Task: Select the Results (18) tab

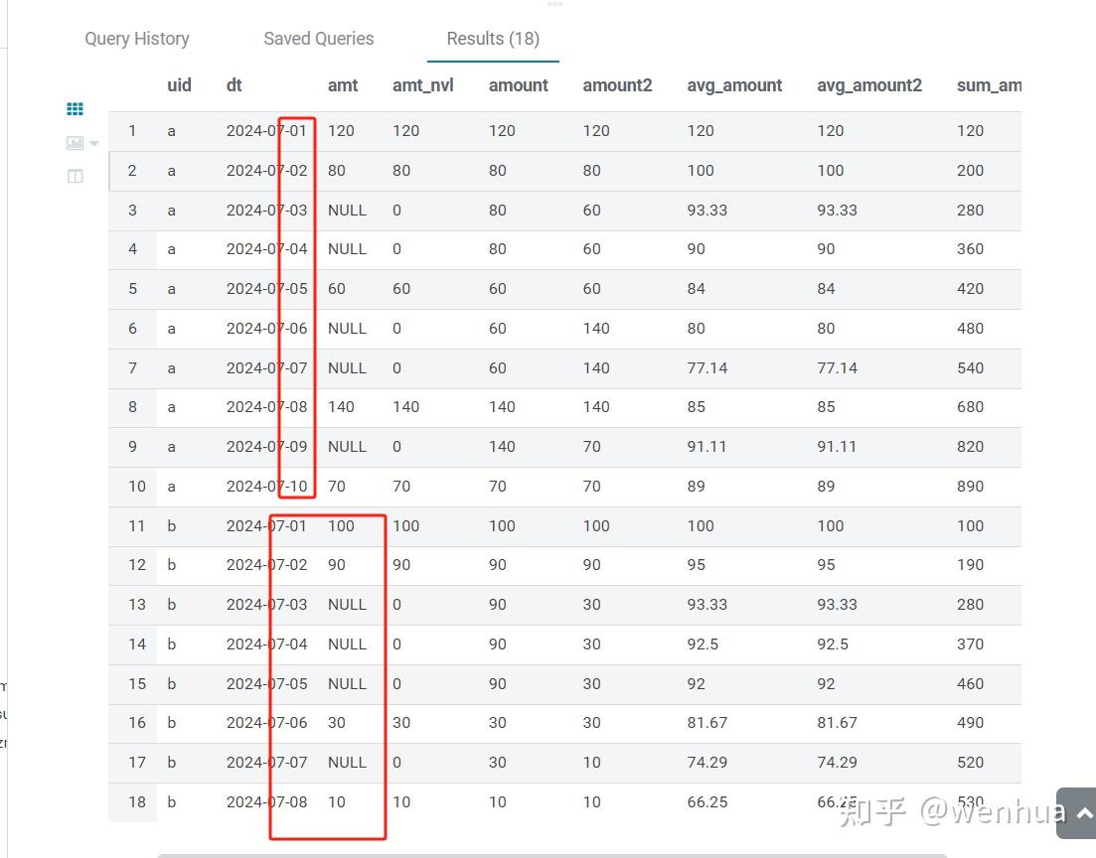Action: (x=493, y=39)
